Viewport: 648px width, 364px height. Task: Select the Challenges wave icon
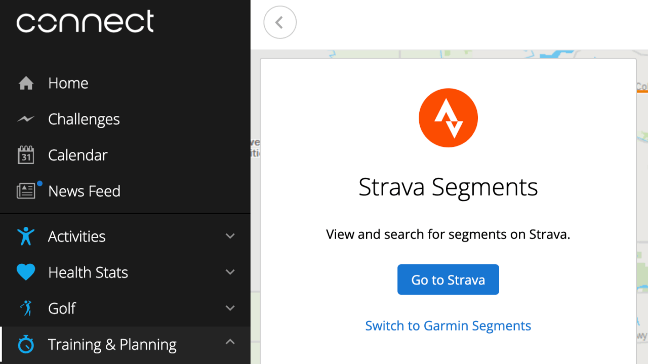(25, 118)
